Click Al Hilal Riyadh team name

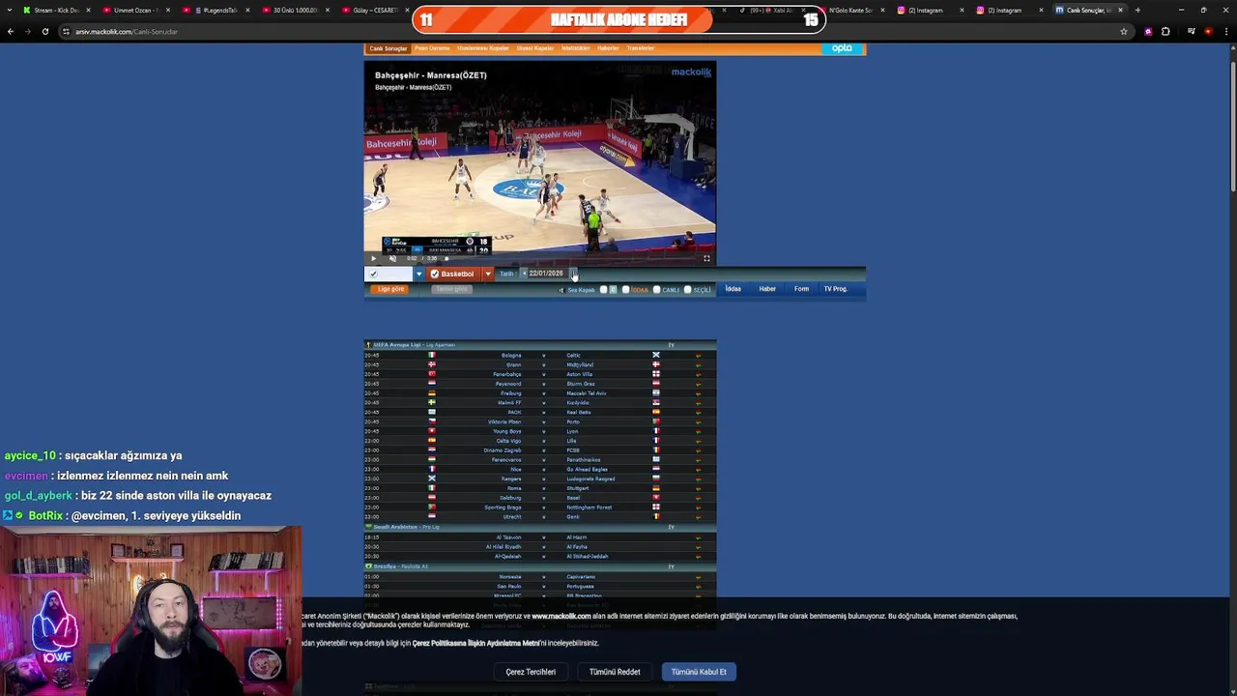(503, 547)
